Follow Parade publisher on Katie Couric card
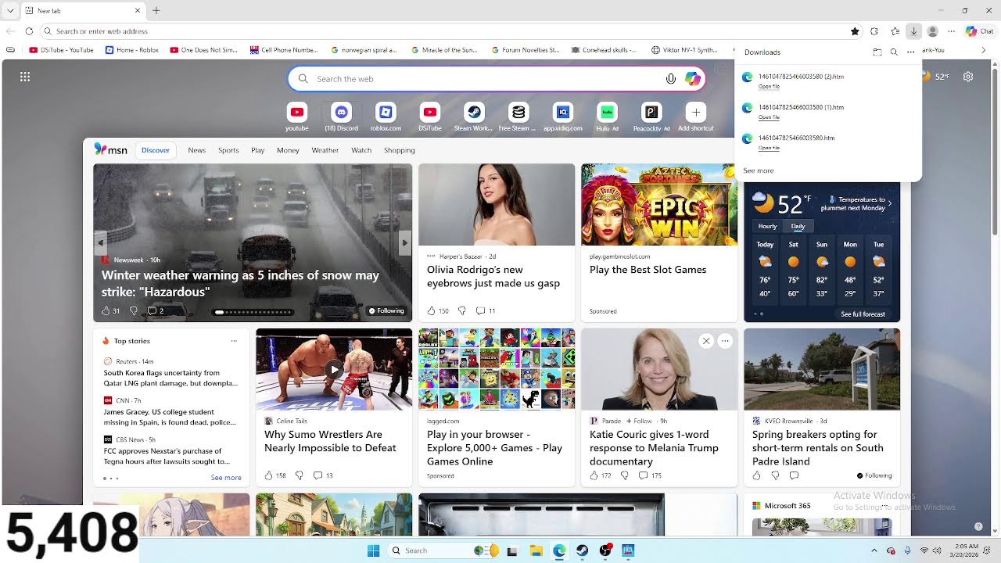The width and height of the screenshot is (1001, 563). coord(640,421)
